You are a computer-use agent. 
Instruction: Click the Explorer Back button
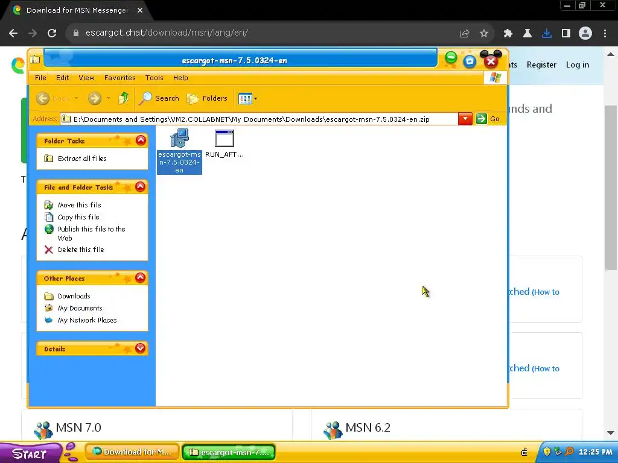tap(53, 98)
